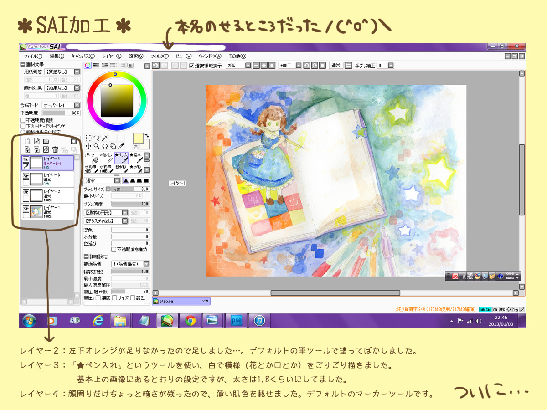
Task: Click the delete layer trash icon
Action: [55, 149]
